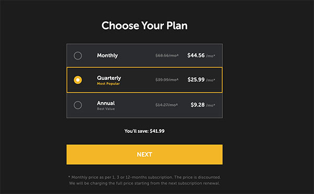Click the crossed-out $39.99/mo price
This screenshot has width=314, height=194.
(x=167, y=80)
